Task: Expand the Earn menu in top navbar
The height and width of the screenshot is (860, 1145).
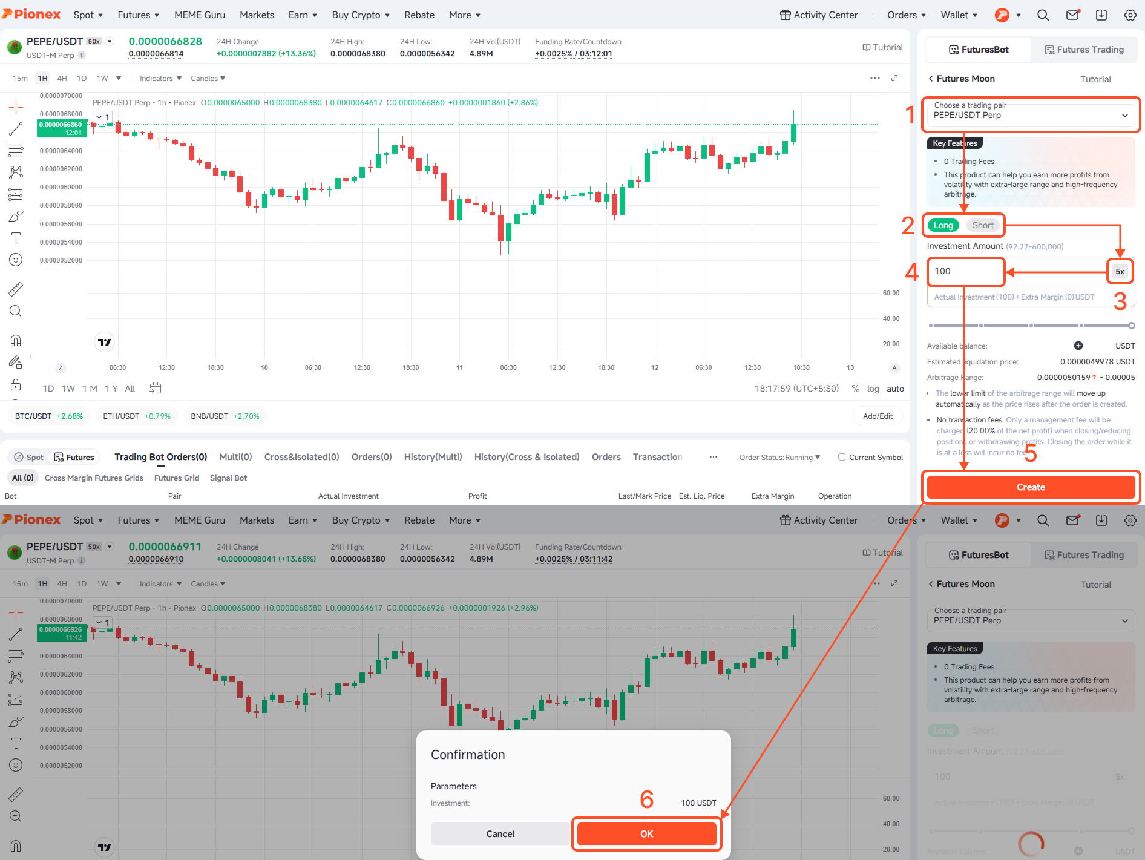Action: 303,15
